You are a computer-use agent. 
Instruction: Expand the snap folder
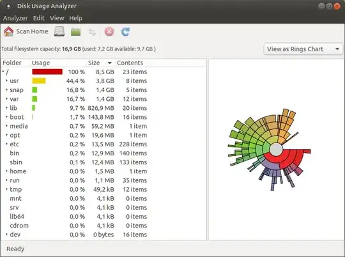pyautogui.click(x=7, y=90)
